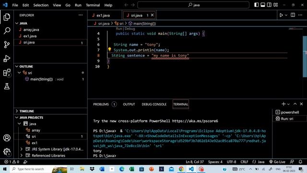Open the Go menu
The width and height of the screenshot is (307, 173).
pos(68,5)
